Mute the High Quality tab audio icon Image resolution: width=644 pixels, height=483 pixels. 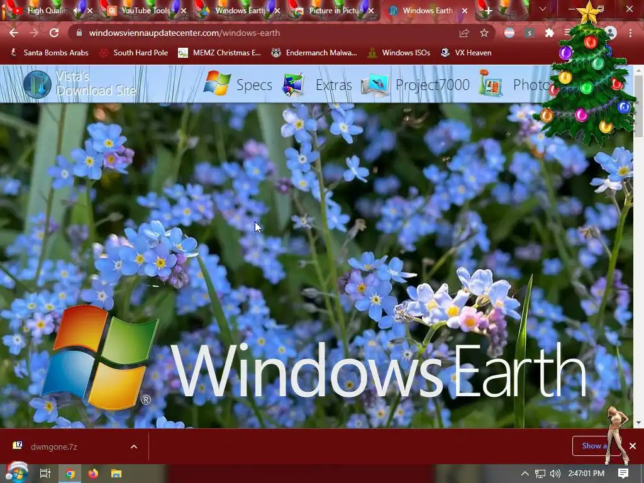pos(76,11)
